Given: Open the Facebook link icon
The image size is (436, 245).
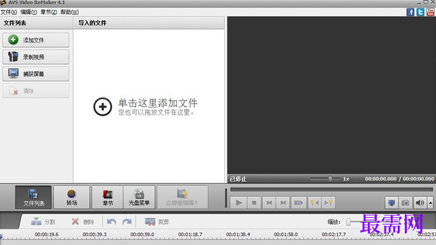Looking at the screenshot, I should tap(410, 12).
